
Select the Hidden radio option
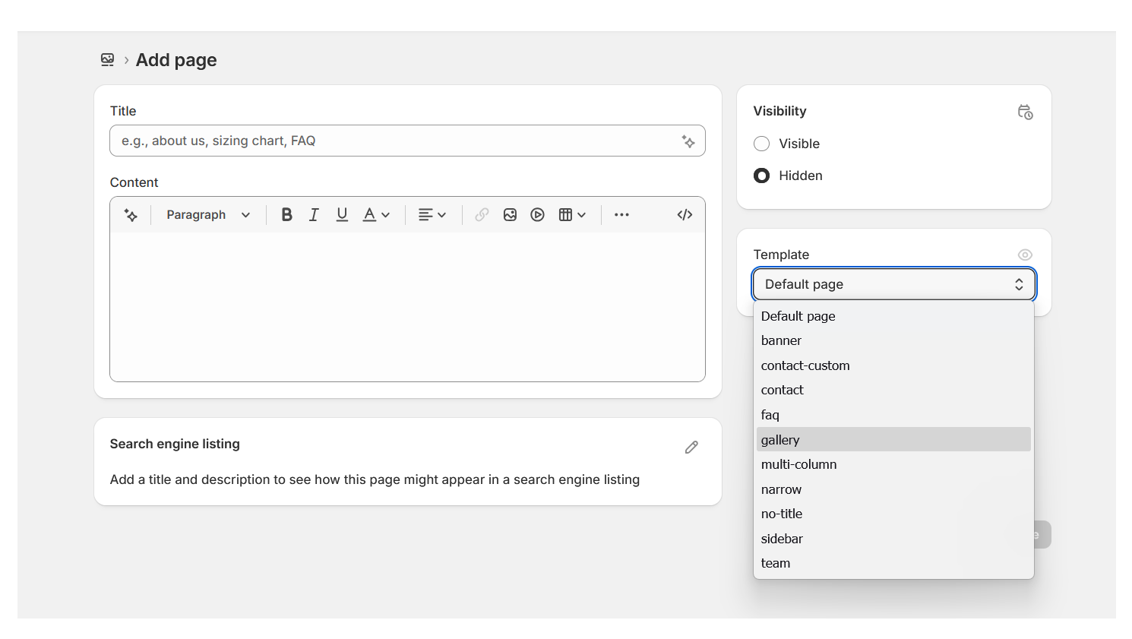click(762, 176)
